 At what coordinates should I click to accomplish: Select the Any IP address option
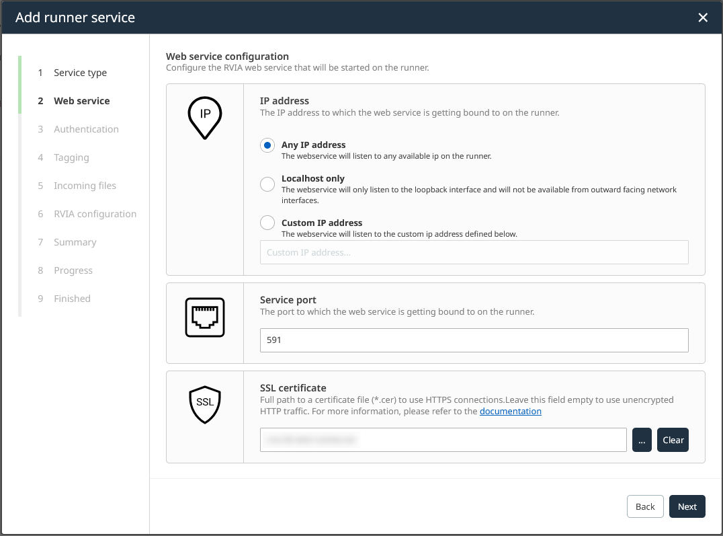click(x=267, y=145)
